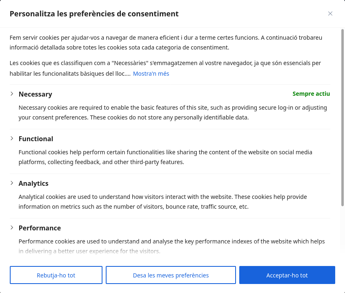Expand the Functional section chevron arrow
This screenshot has height=293, width=345.
tap(12, 138)
